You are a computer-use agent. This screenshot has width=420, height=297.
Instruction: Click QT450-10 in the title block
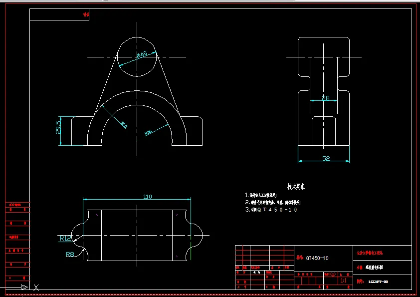click(x=317, y=258)
